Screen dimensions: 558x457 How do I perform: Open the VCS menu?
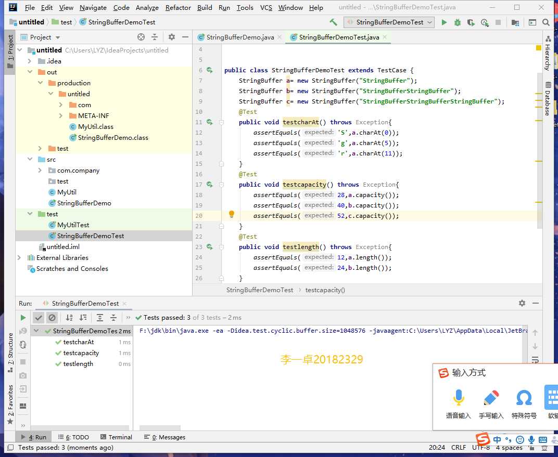266,7
